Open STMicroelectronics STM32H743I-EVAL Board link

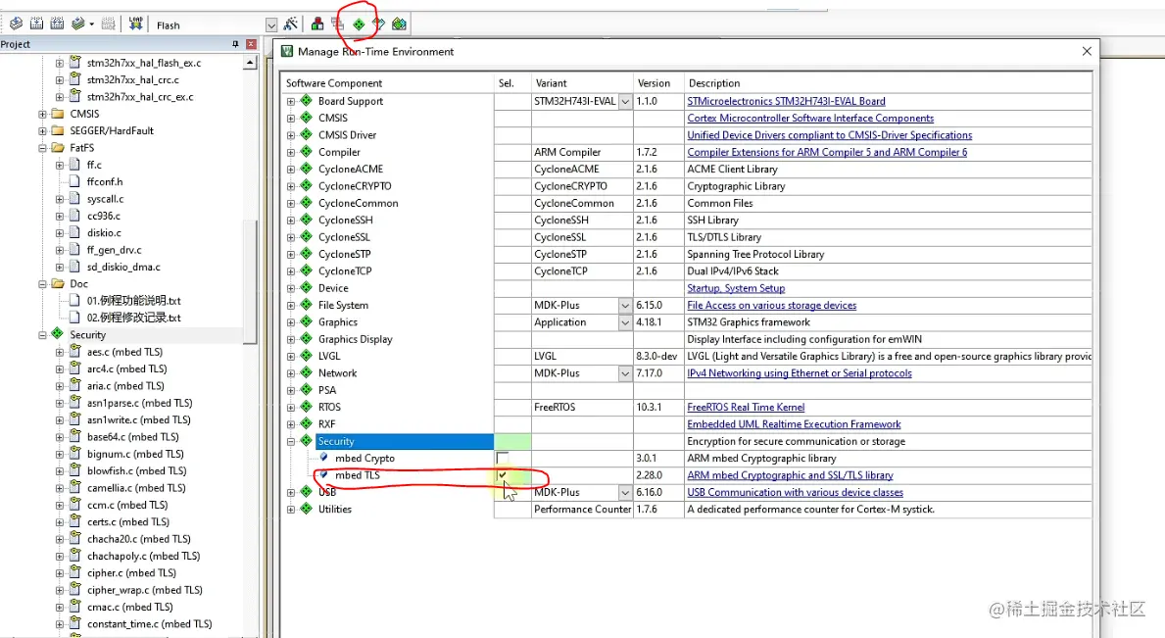786,101
